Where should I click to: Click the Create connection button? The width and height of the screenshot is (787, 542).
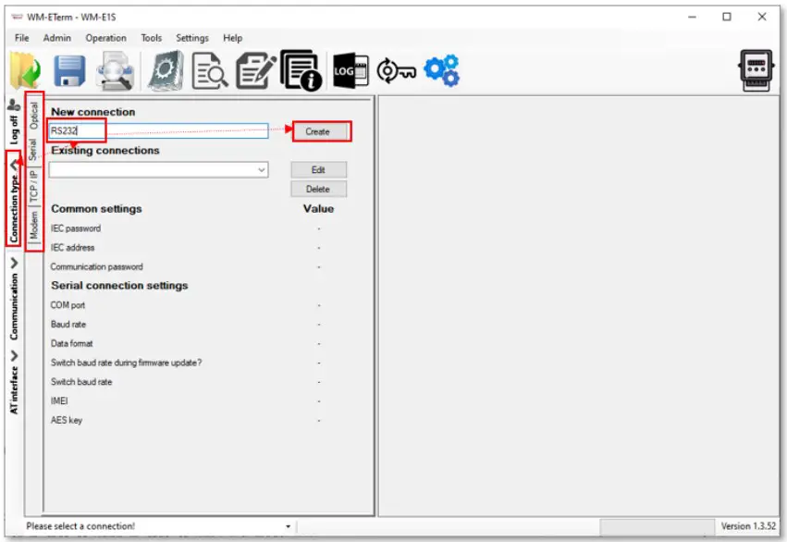click(318, 132)
